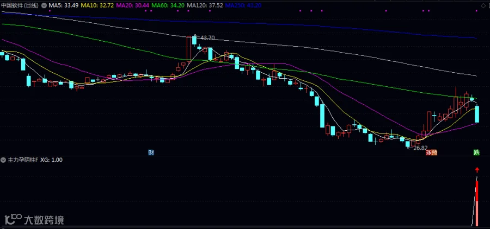Image resolution: width=490 pixels, height=229 pixels.
Task: Click the 财 financial report marker
Action: (151, 152)
